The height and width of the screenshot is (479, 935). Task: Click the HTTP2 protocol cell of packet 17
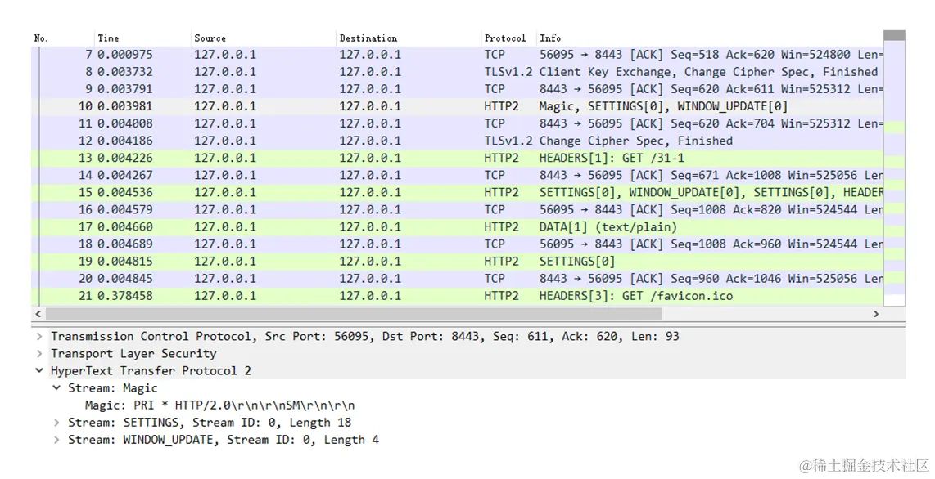(502, 227)
